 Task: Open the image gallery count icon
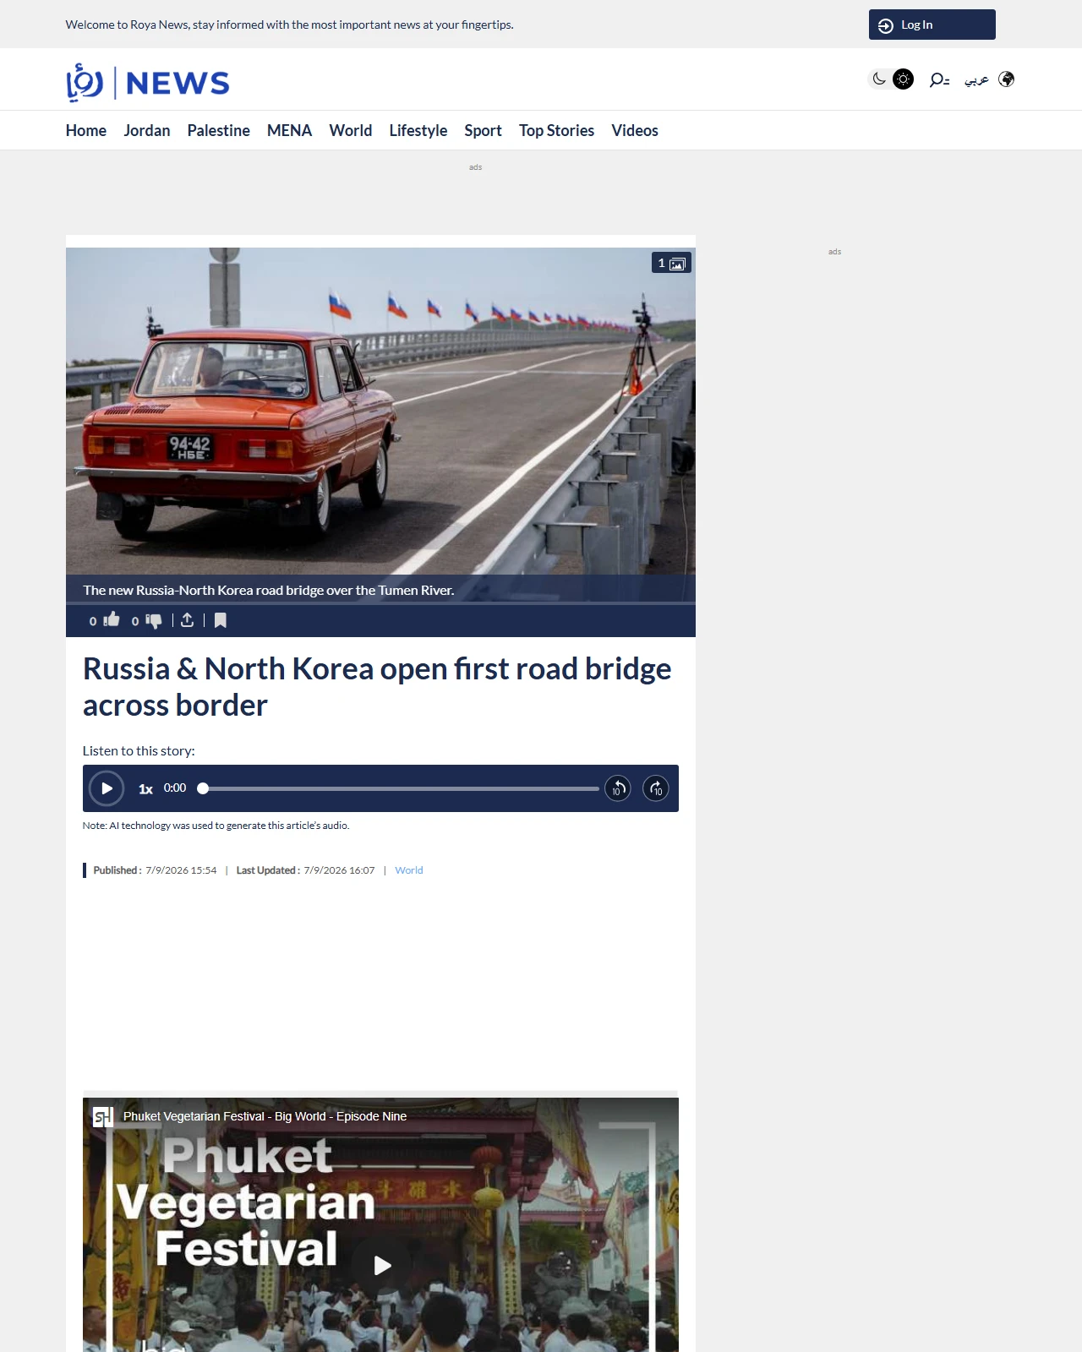coord(671,263)
